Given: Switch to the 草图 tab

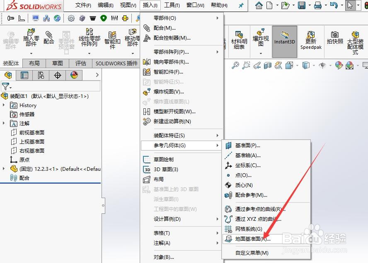Looking at the screenshot, I should 58,63.
